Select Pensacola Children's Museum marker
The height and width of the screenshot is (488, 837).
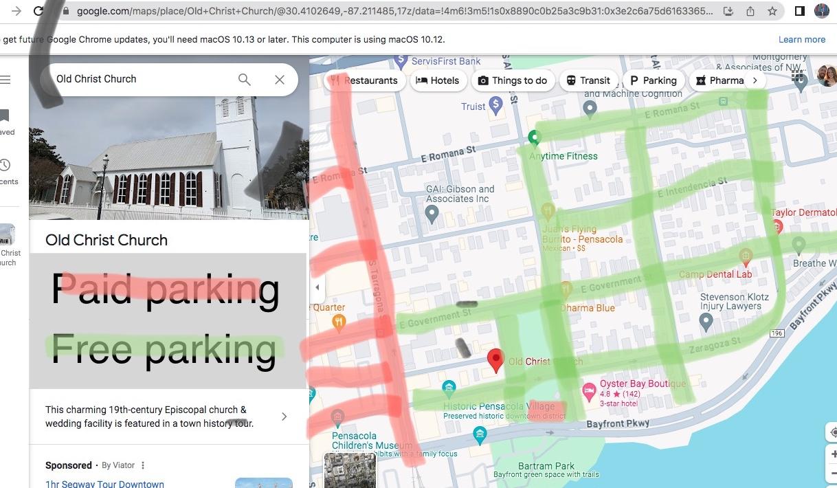pos(337,417)
